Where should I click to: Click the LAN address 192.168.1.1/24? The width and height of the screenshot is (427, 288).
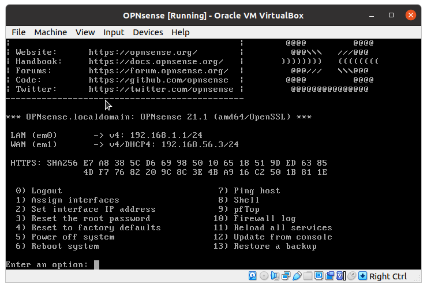click(x=166, y=135)
